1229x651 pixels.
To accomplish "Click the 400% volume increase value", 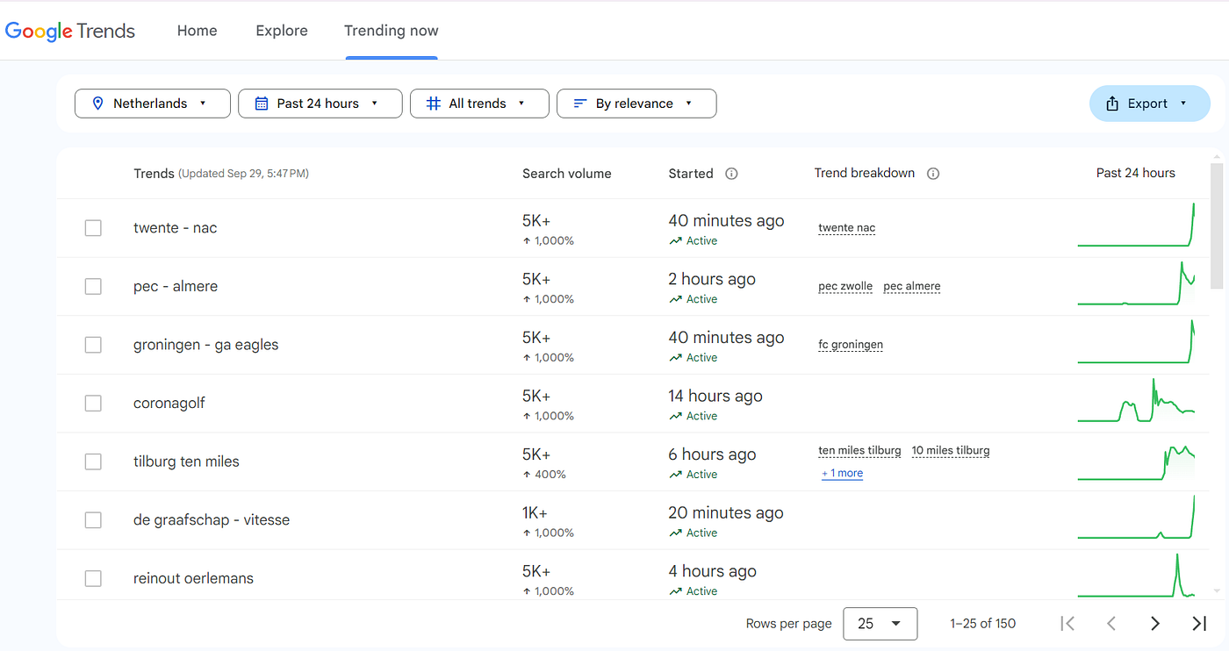I will tap(549, 475).
